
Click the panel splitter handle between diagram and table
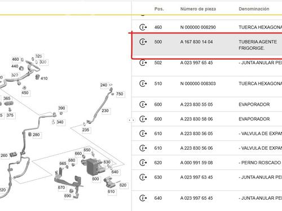tap(131, 120)
